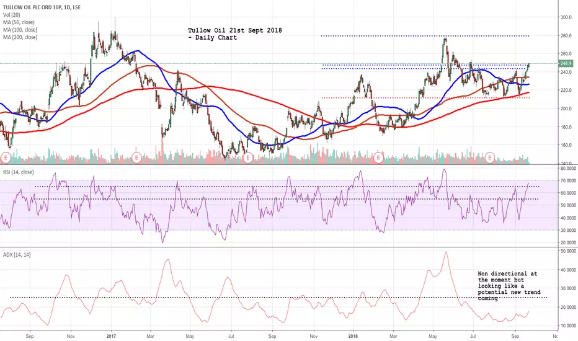The width and height of the screenshot is (578, 341).
Task: Click the 80.0000 RSI scale value
Action: pyautogui.click(x=569, y=169)
